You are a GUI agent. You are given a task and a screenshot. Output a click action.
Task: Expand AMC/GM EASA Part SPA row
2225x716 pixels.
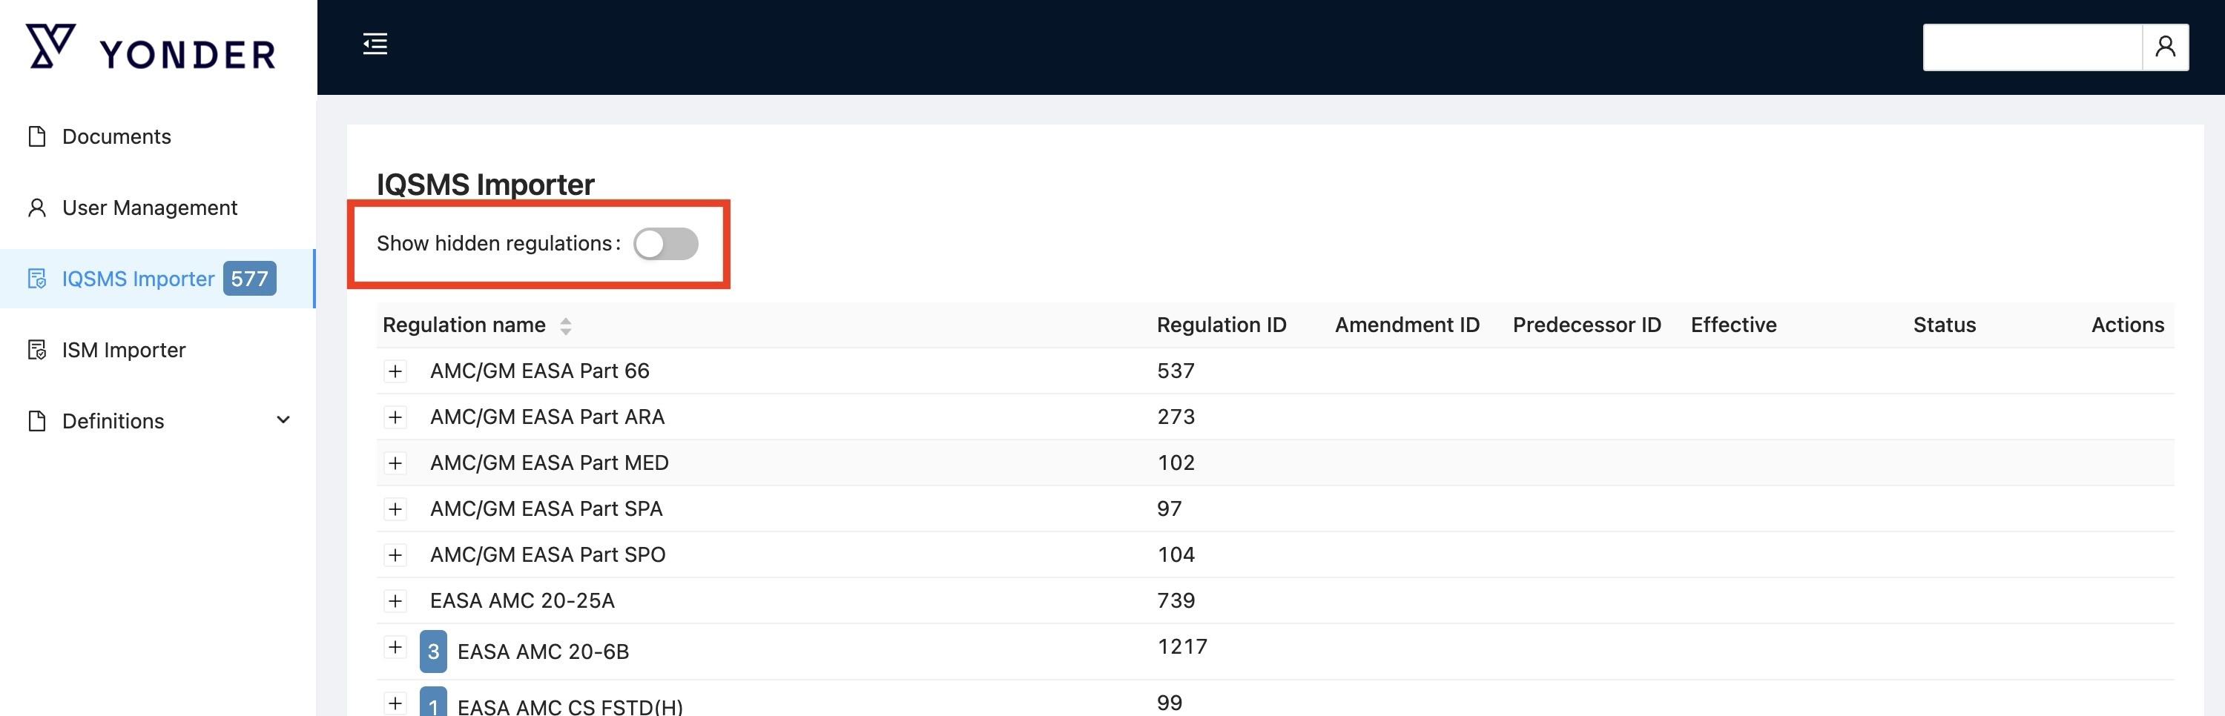[x=395, y=508]
